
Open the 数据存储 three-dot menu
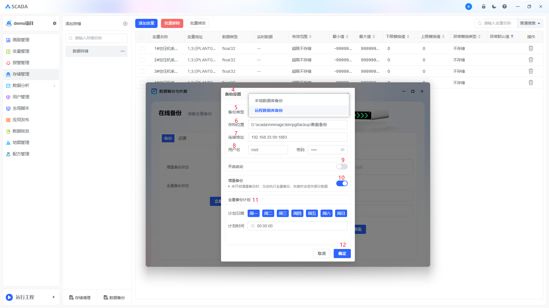coord(122,51)
